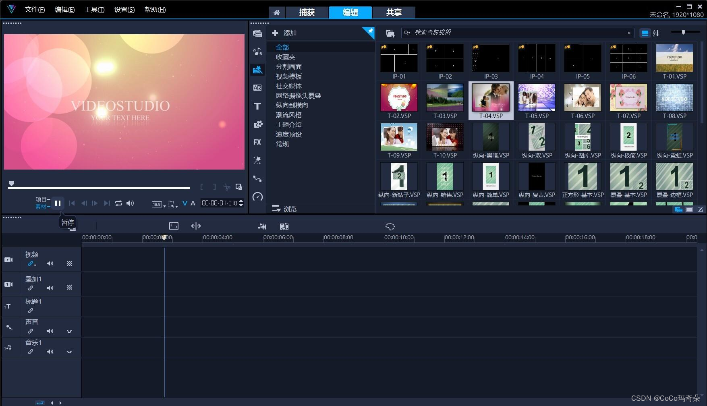Select the Split Screen (分割画面) category
Viewport: 707px width, 406px height.
tap(288, 67)
